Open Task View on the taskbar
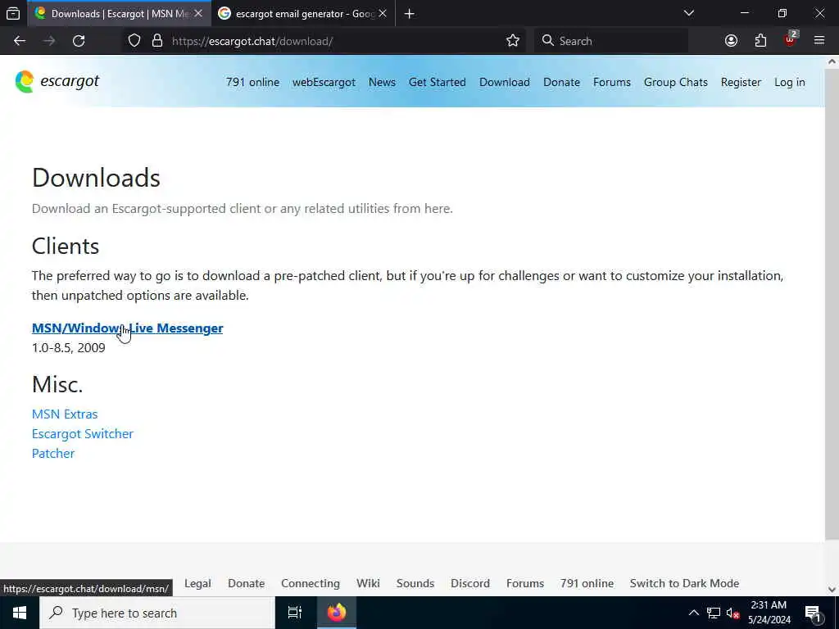The height and width of the screenshot is (629, 839). click(295, 613)
